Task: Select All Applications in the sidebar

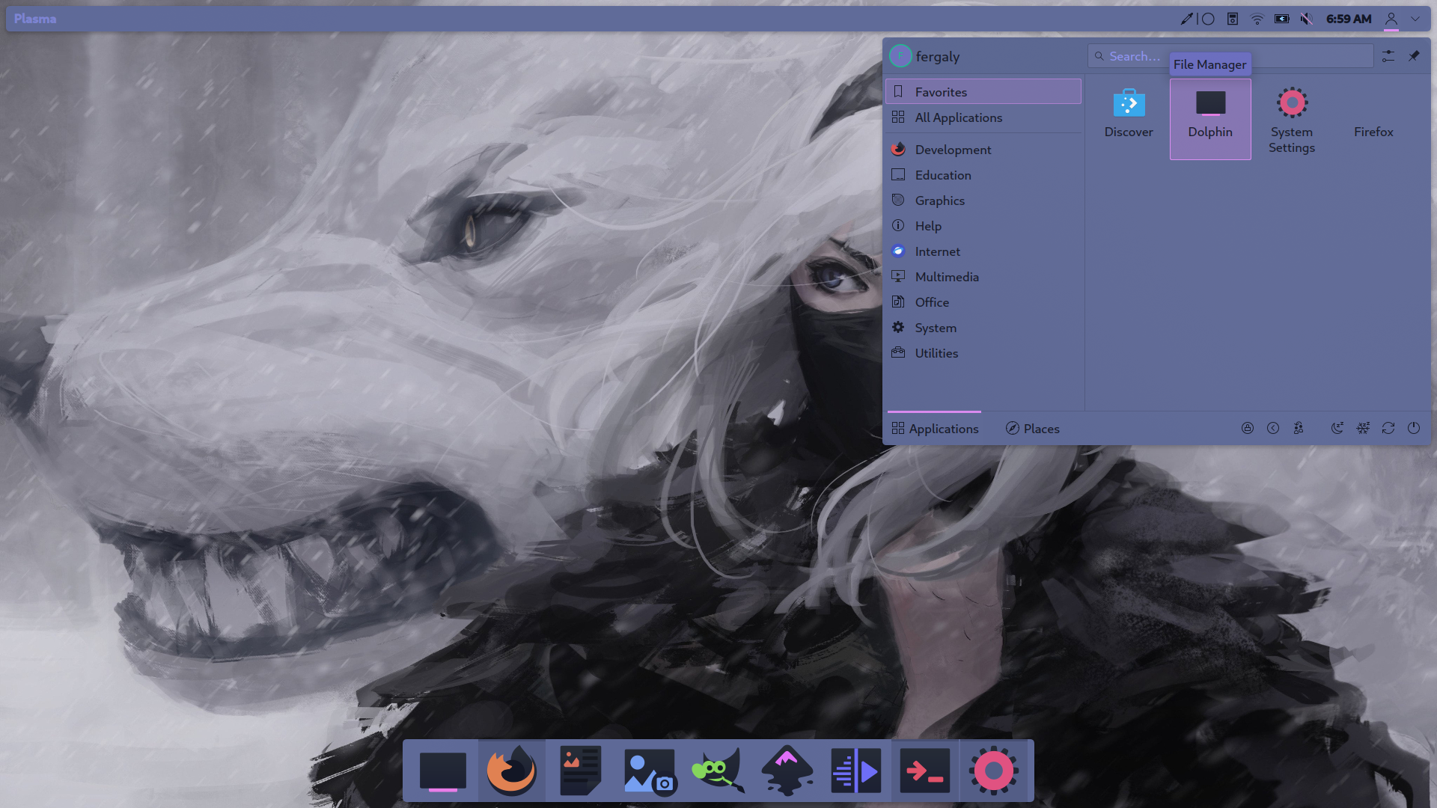Action: click(983, 117)
